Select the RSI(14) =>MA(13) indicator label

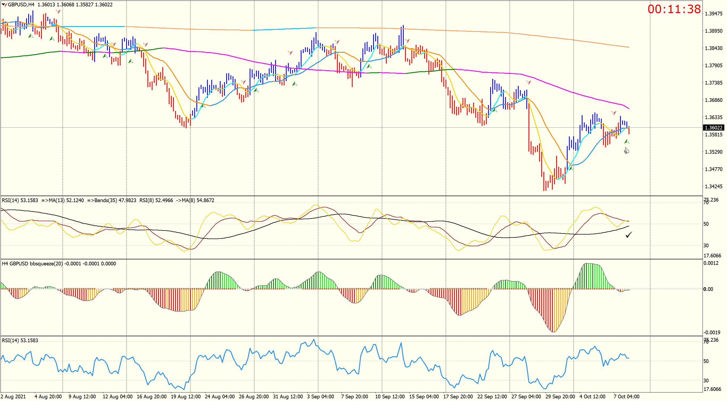click(42, 200)
